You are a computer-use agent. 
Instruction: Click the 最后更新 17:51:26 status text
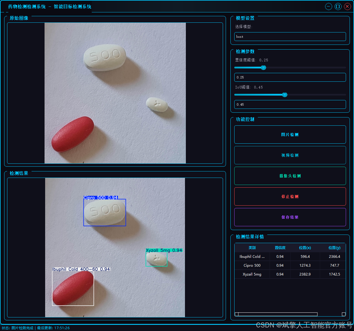coord(53,328)
